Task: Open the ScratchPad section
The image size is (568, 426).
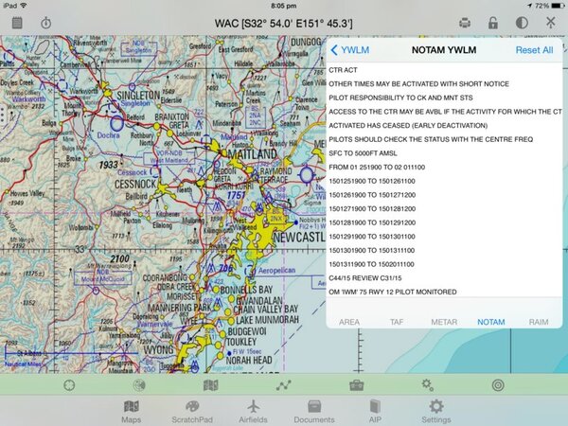Action: [192, 412]
